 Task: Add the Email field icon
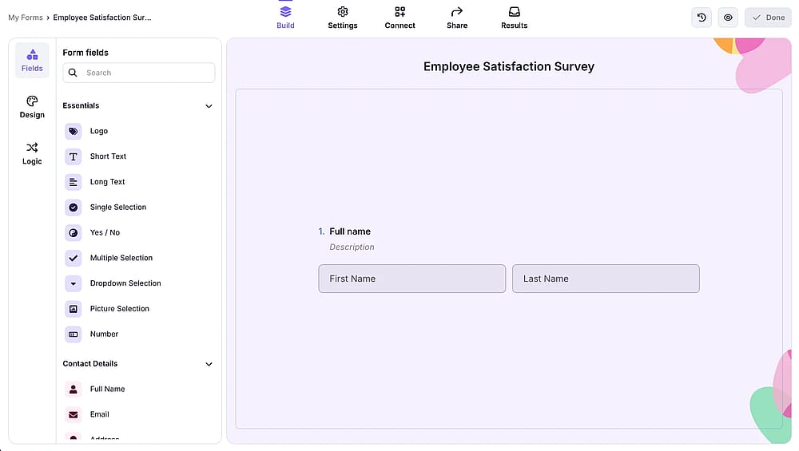[74, 415]
